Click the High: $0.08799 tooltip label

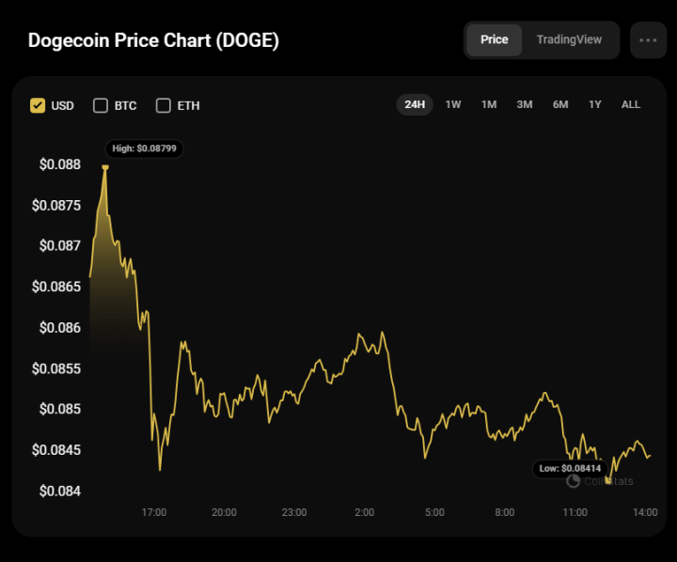[x=144, y=148]
